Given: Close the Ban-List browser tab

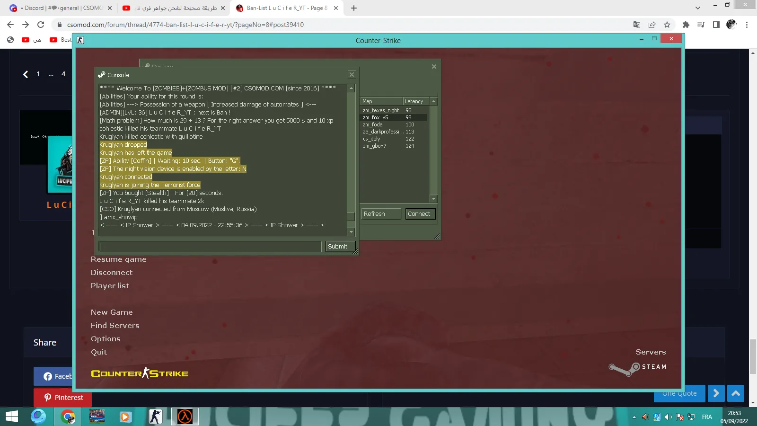Looking at the screenshot, I should (x=336, y=8).
